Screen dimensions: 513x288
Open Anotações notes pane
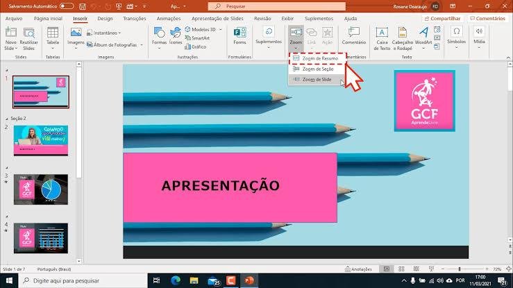point(359,269)
